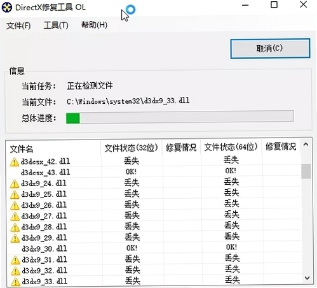Click the scroll down arrow of file list
Screen dimensions: 317x288
pyautogui.click(x=307, y=278)
